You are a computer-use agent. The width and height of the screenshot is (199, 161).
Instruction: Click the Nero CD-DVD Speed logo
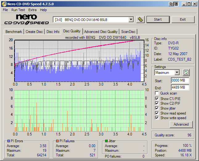point(27,19)
